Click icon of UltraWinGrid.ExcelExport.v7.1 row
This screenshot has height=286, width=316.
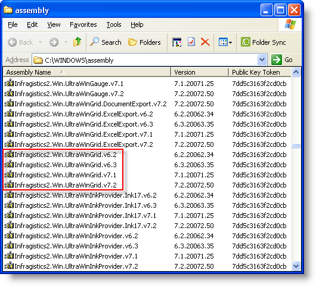click(x=9, y=134)
